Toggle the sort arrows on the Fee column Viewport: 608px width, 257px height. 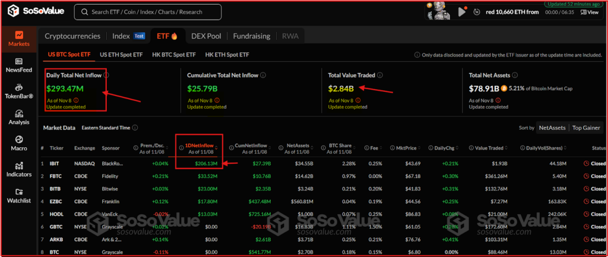(381, 148)
